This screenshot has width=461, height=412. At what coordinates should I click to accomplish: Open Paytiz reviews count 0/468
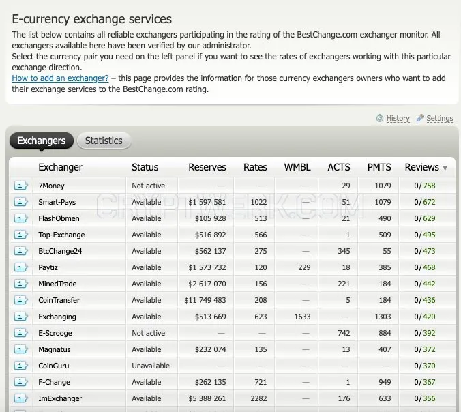tap(425, 267)
